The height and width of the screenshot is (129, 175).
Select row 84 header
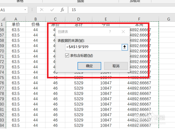(3, 126)
